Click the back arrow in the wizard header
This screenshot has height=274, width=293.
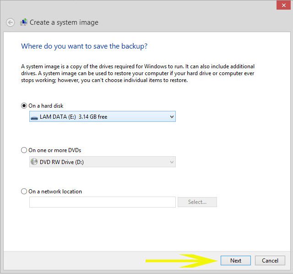10,22
